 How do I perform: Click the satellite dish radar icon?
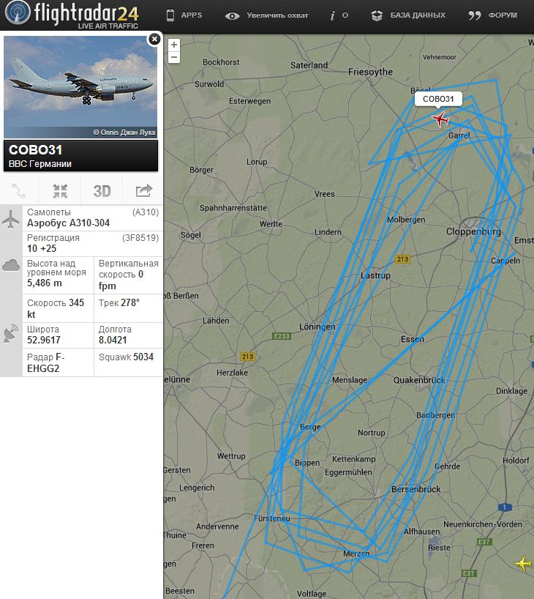pos(11,333)
